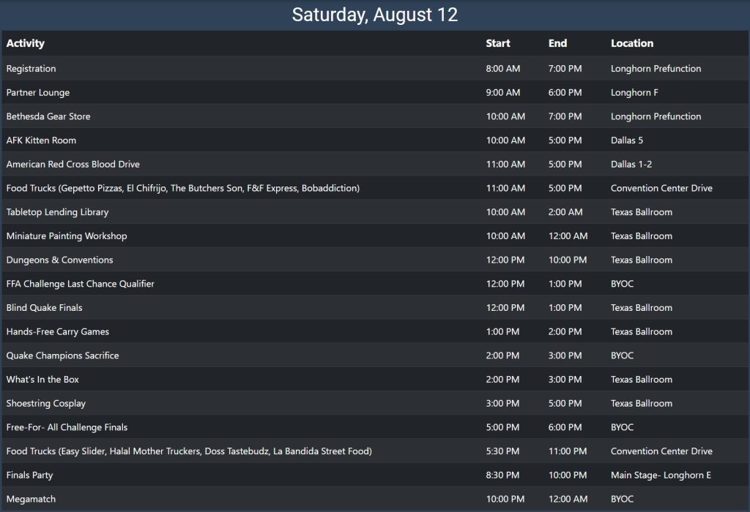Select the Registration activity row
This screenshot has width=750, height=512.
coord(375,68)
